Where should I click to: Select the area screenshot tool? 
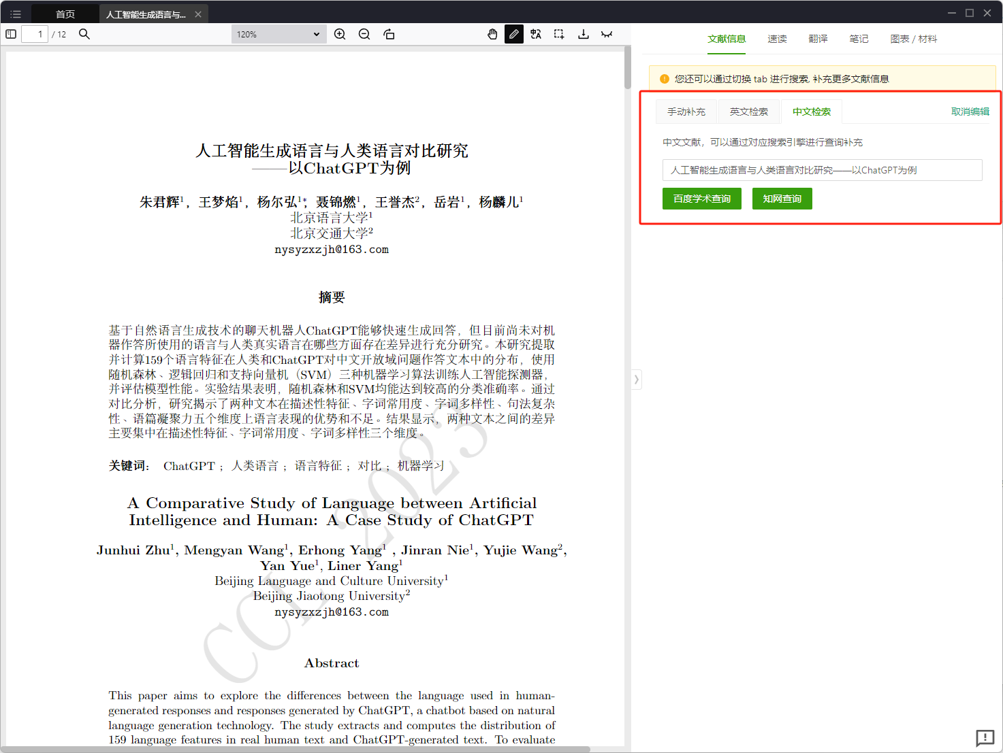point(559,34)
